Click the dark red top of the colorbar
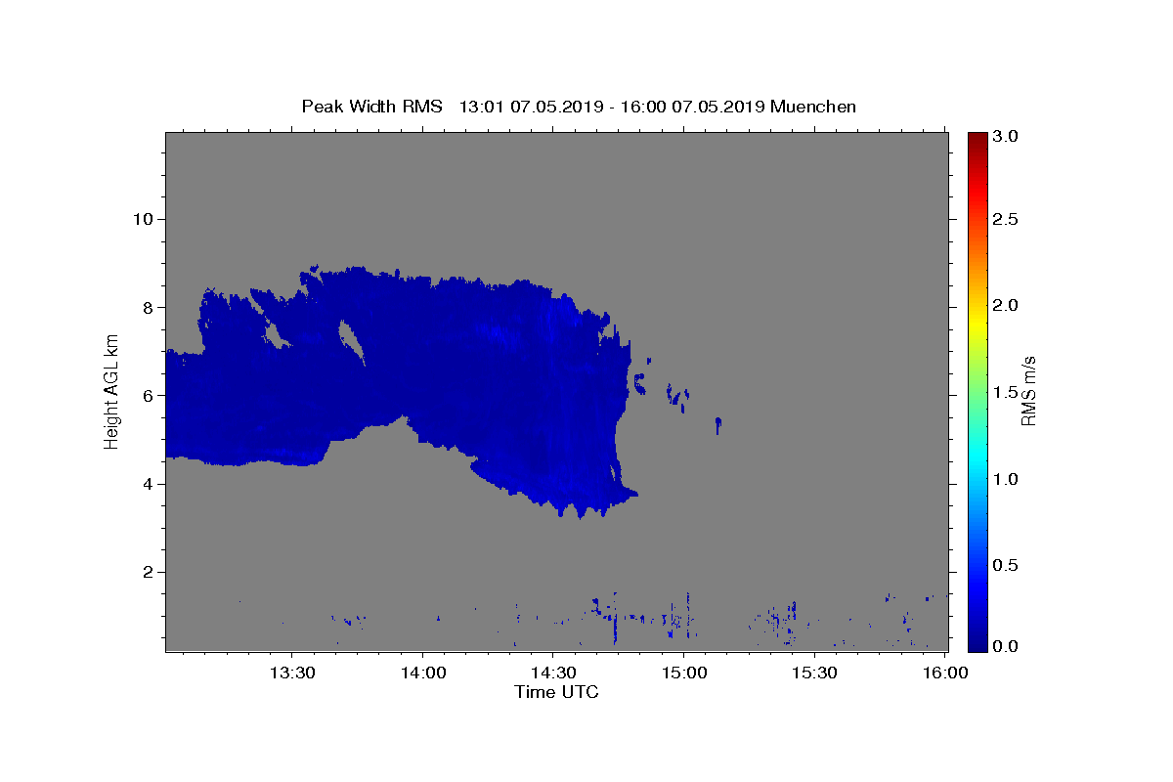Screen dimensions: 1173x782 click(977, 139)
